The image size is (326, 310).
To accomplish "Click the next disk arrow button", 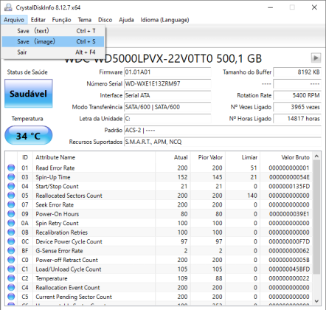I will pyautogui.click(x=316, y=58).
